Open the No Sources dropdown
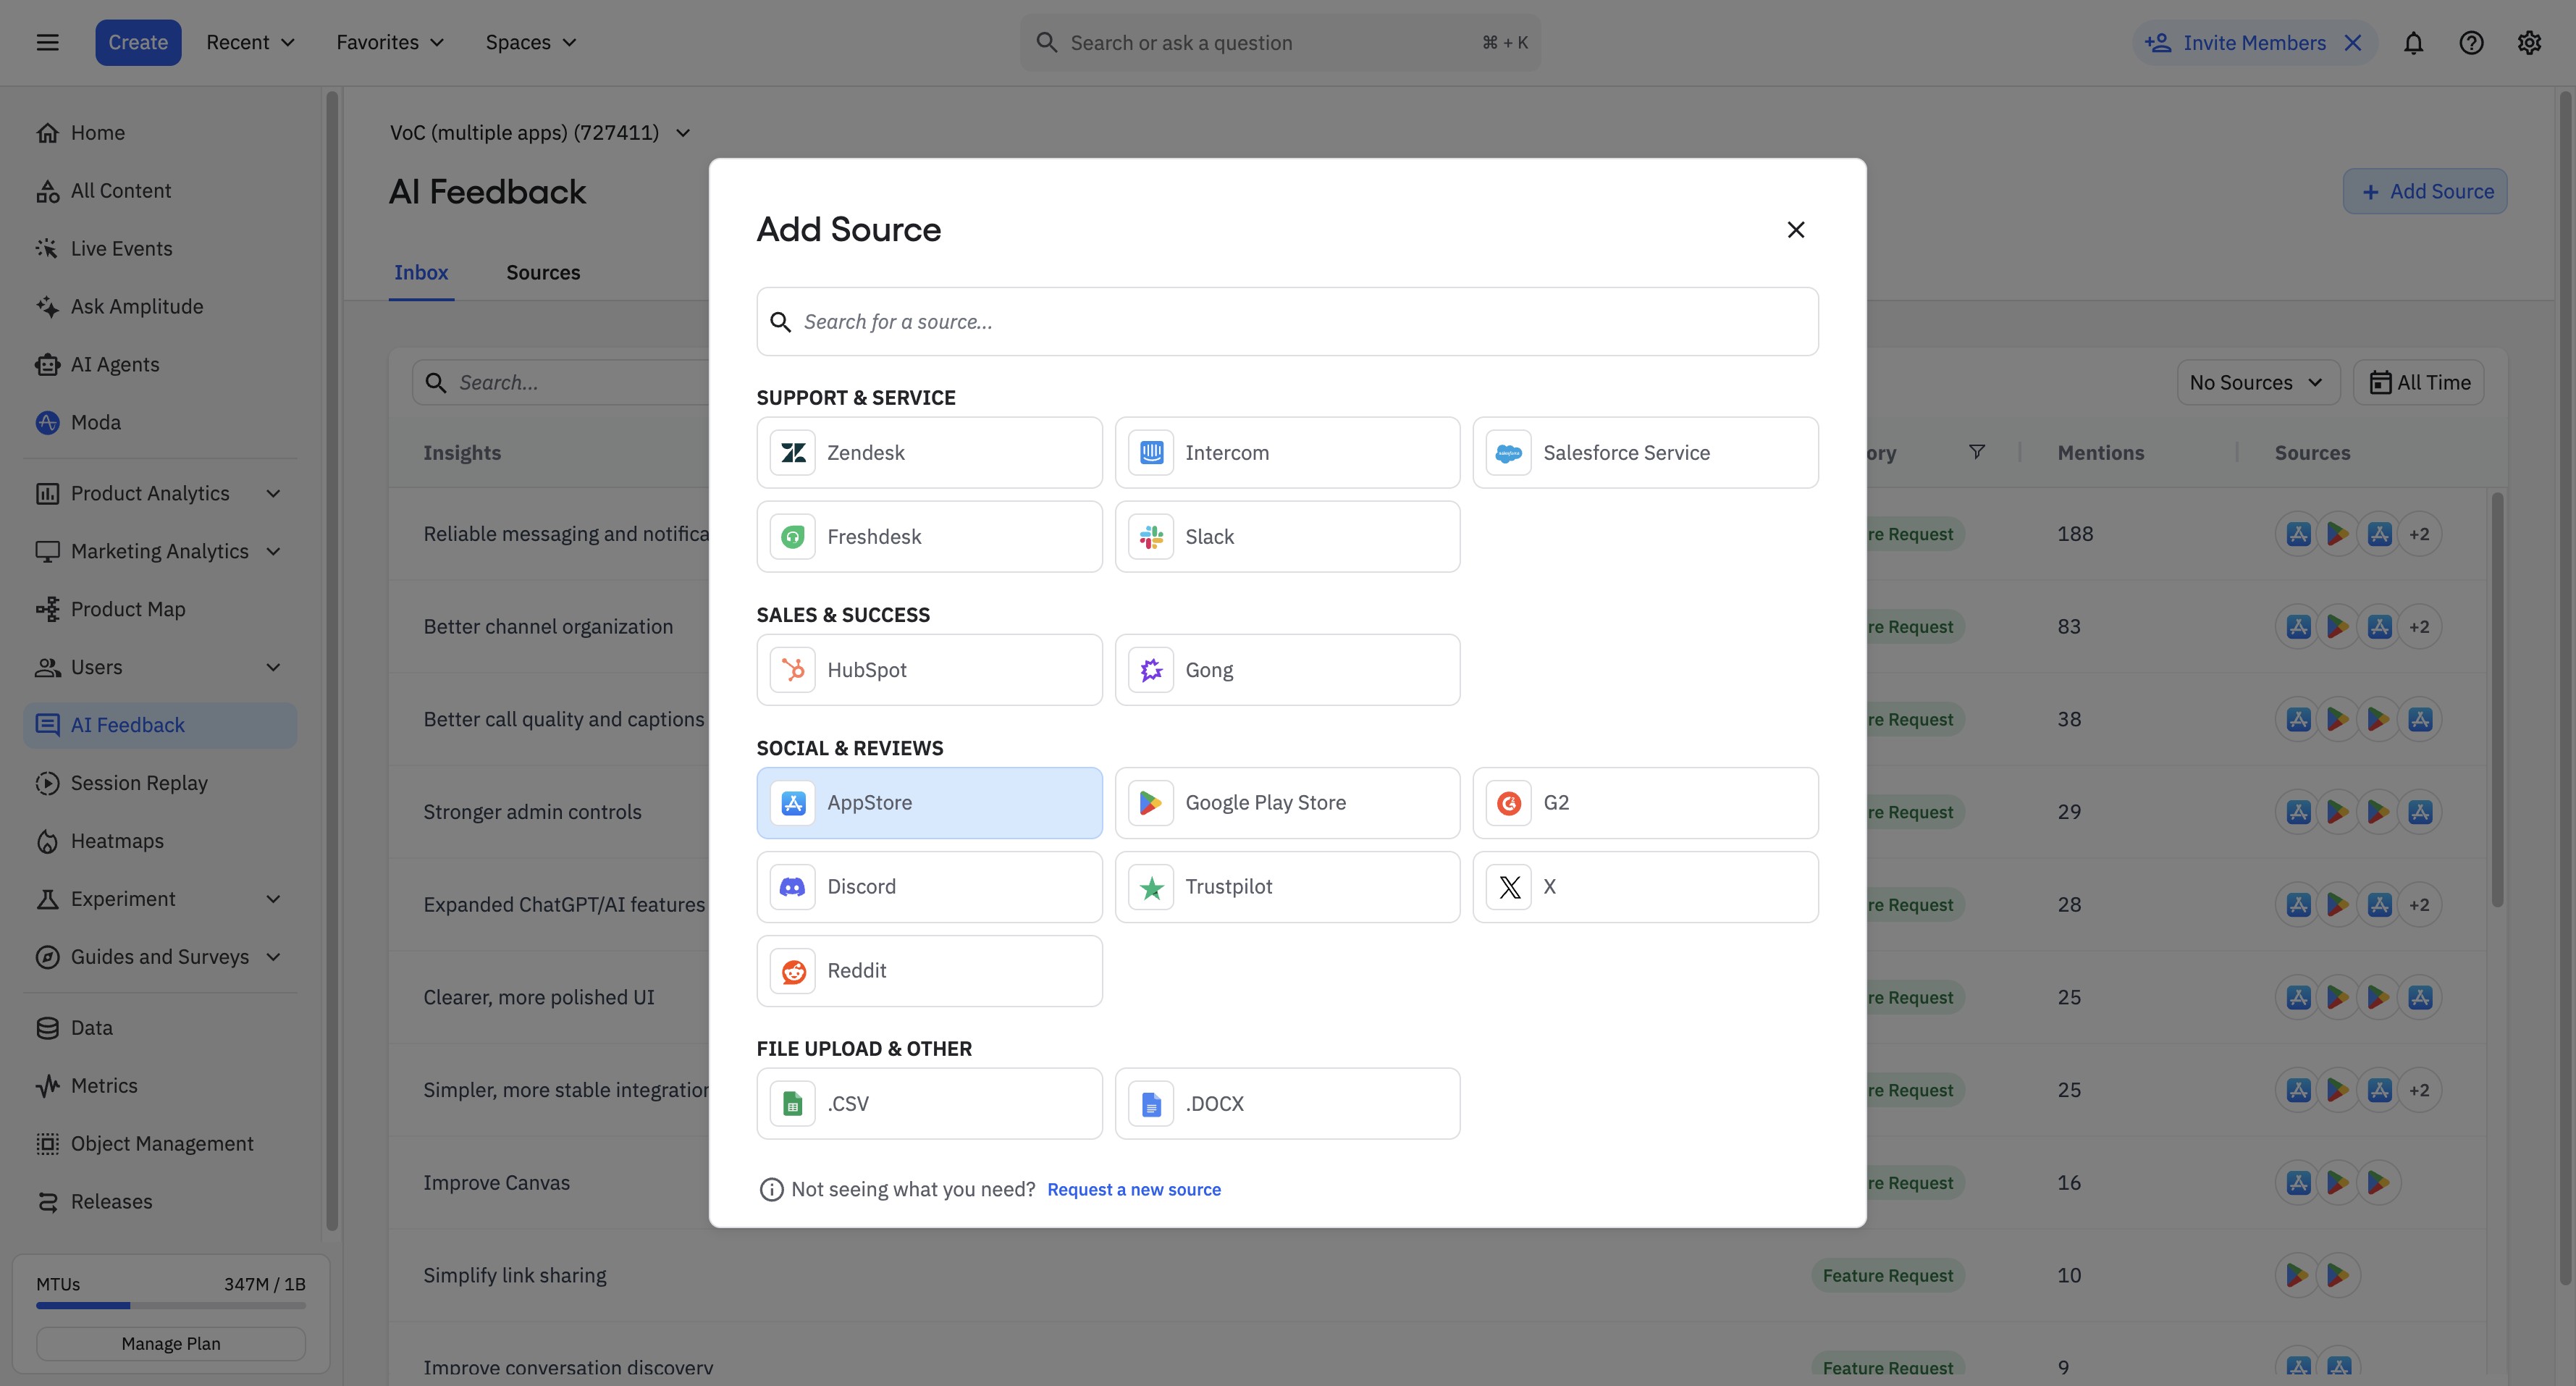 tap(2257, 383)
